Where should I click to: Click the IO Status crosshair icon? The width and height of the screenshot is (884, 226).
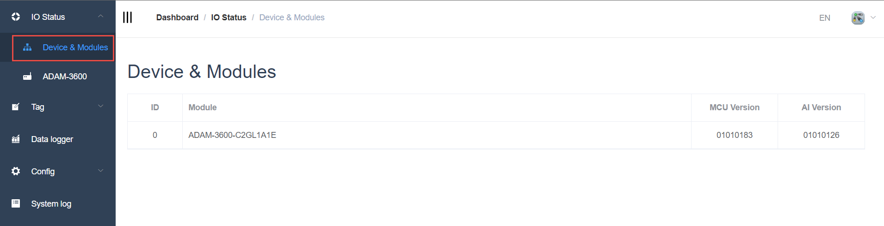16,17
